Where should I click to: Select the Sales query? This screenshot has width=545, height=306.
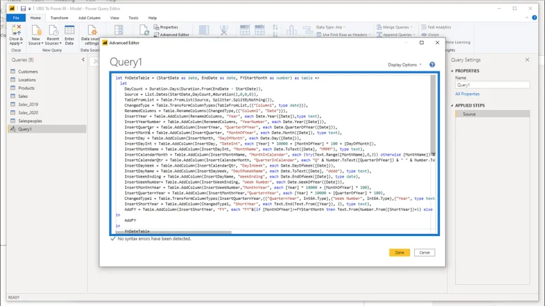tap(46, 96)
